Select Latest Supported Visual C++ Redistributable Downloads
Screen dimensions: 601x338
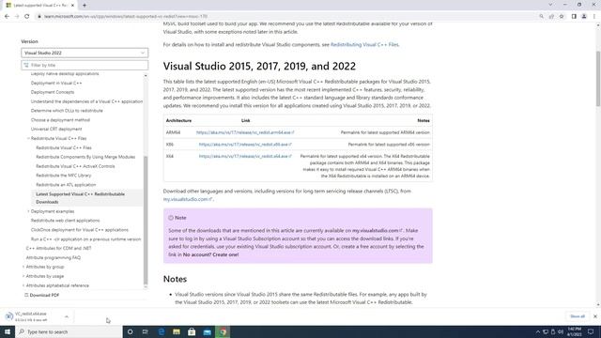[x=80, y=198]
